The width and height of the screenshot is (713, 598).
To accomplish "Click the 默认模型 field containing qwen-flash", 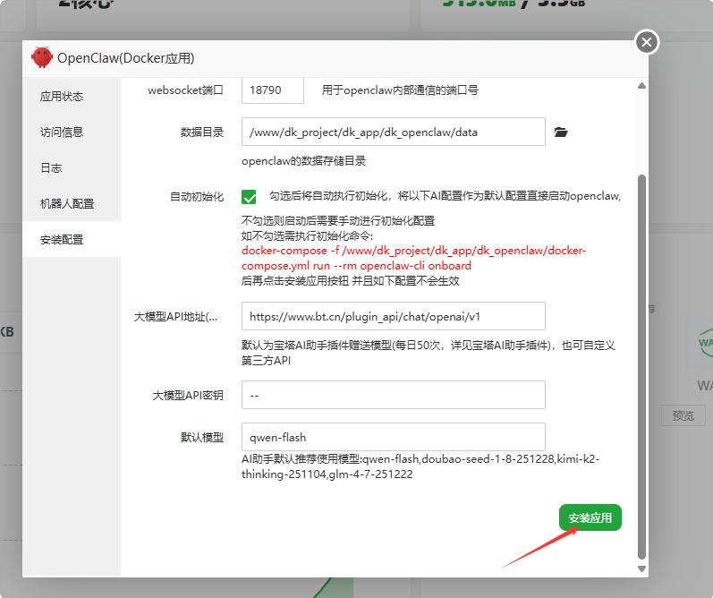I will tap(393, 437).
